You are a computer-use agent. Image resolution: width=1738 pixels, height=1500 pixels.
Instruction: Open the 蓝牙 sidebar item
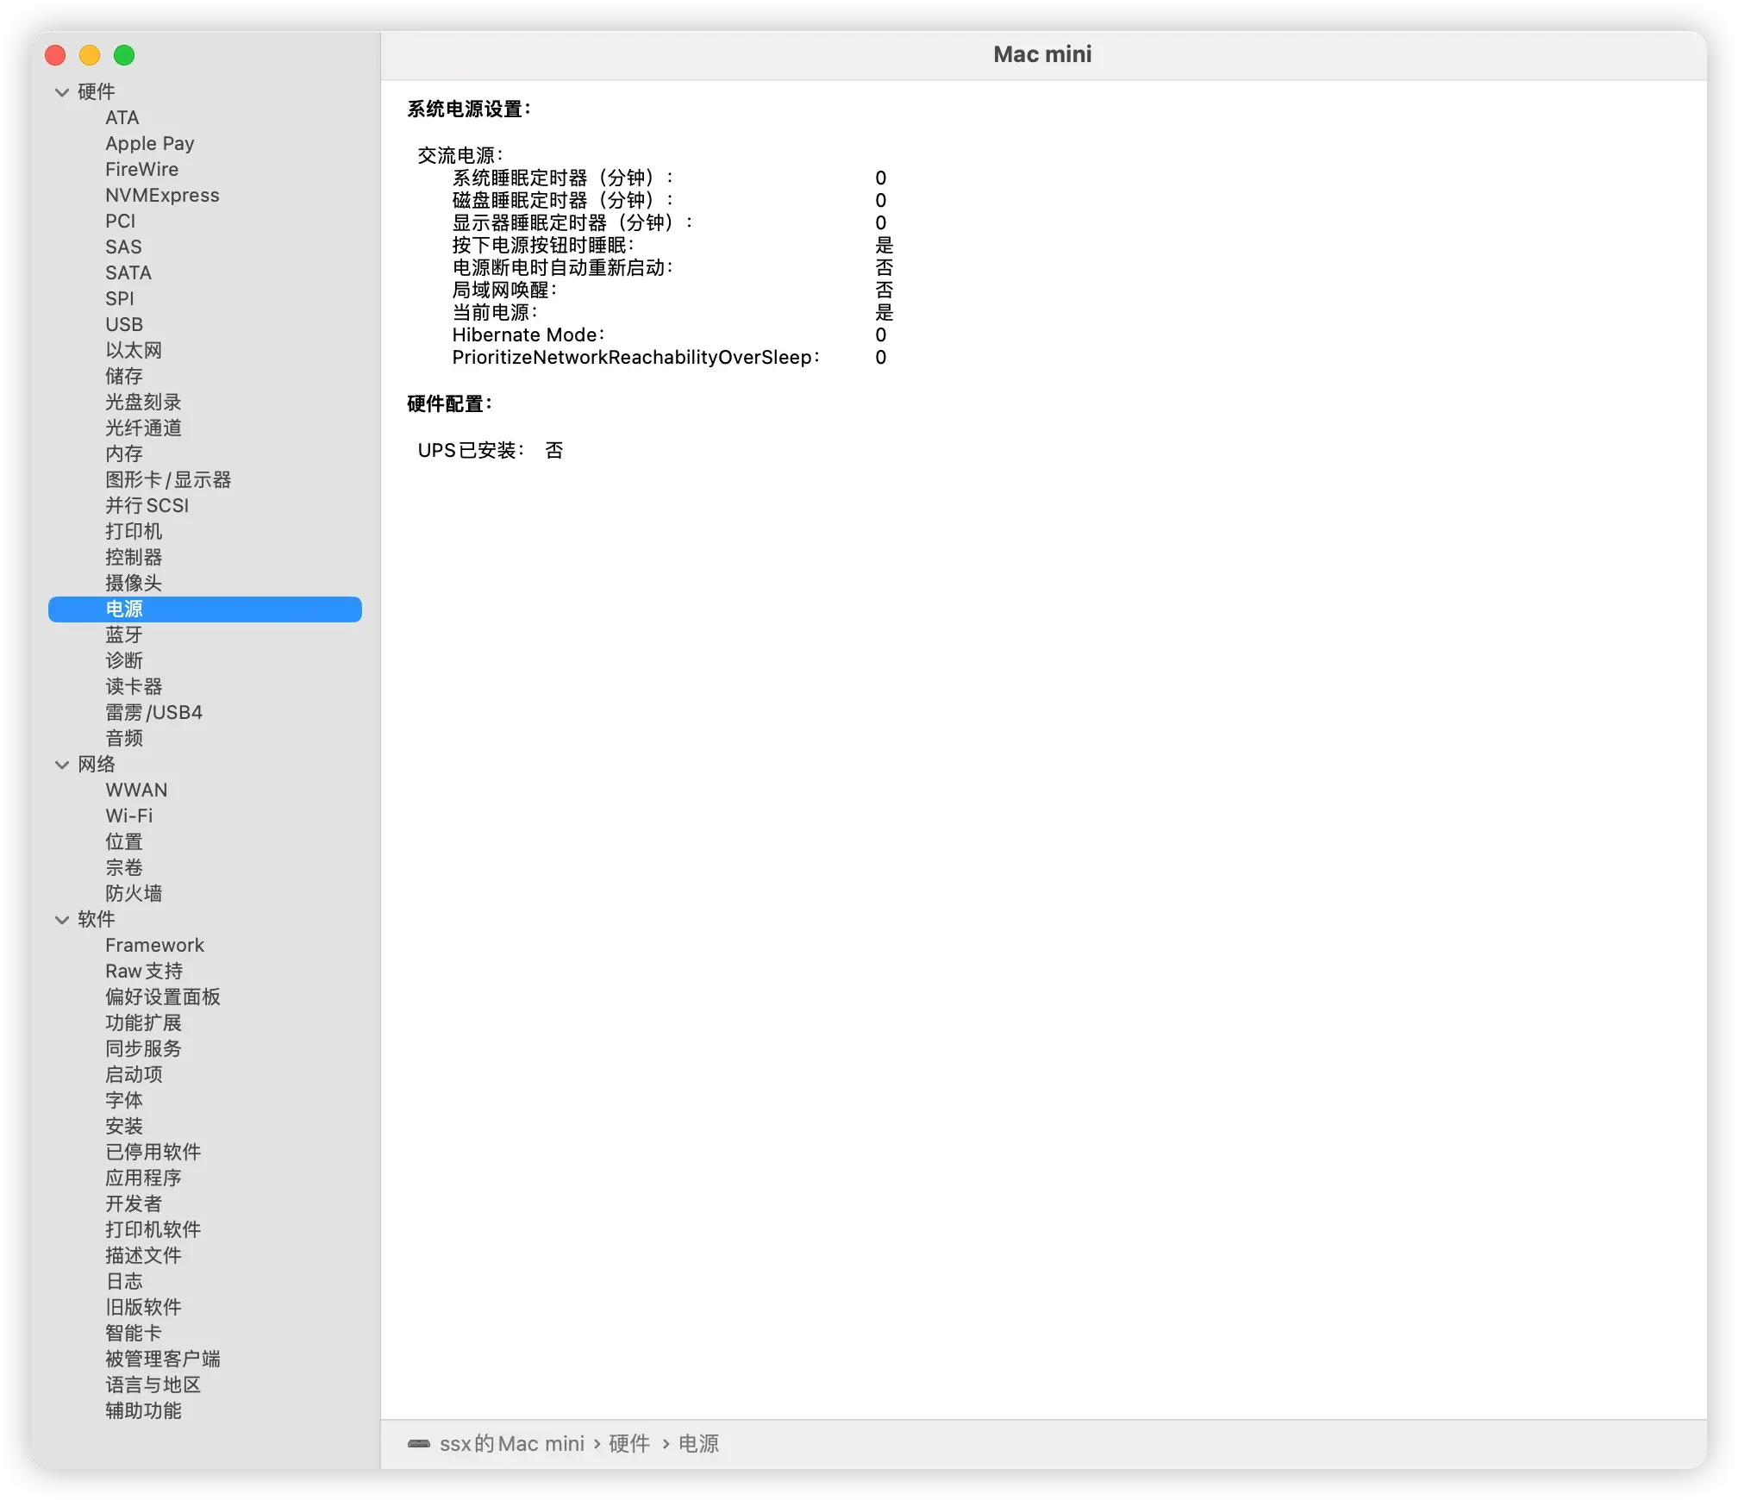124,634
